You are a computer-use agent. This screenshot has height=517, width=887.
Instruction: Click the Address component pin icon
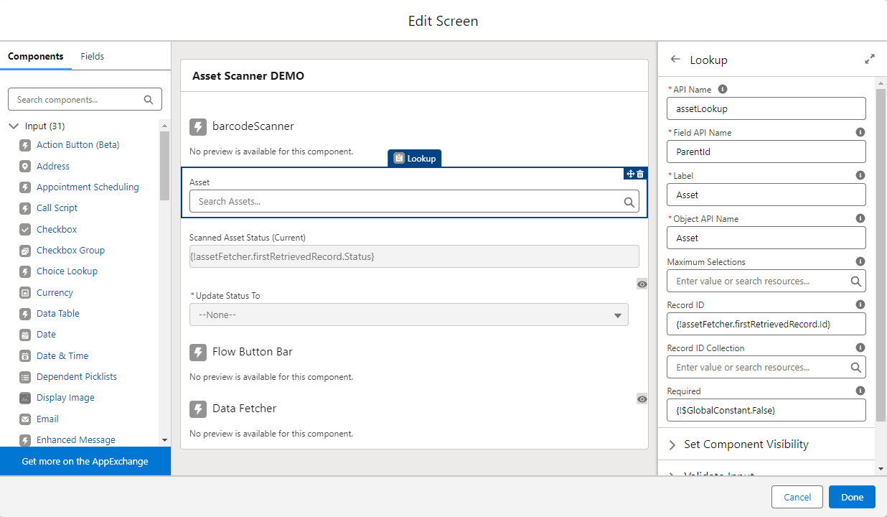tap(24, 166)
